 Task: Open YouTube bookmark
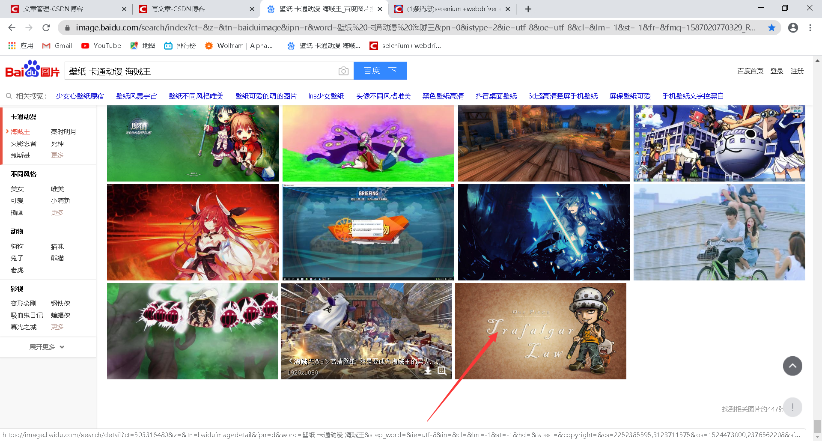coord(101,46)
